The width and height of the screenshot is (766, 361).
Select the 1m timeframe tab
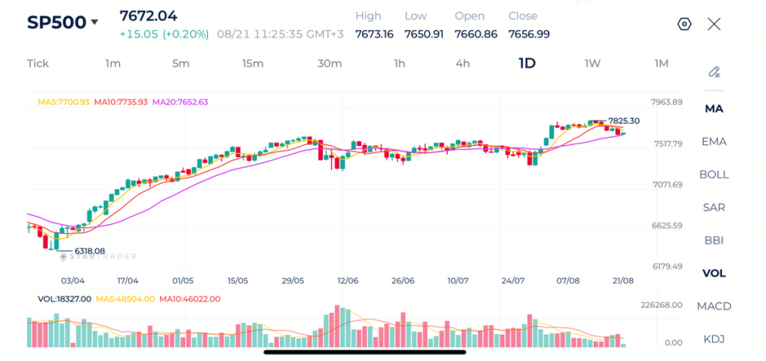tap(113, 64)
